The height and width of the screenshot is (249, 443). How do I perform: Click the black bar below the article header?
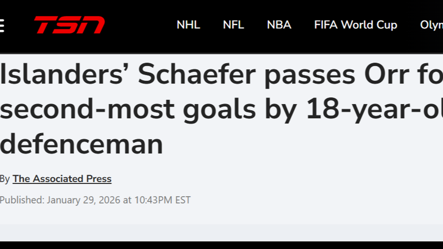(x=221, y=245)
